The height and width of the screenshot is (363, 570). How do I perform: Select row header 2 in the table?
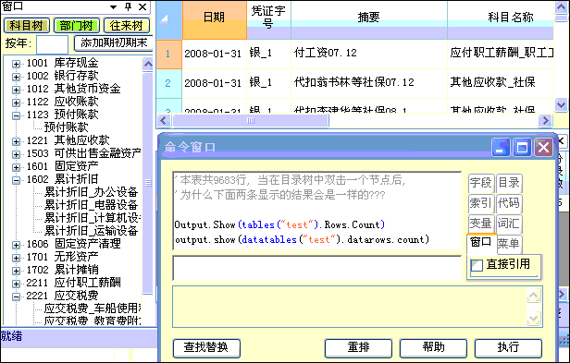click(x=168, y=83)
